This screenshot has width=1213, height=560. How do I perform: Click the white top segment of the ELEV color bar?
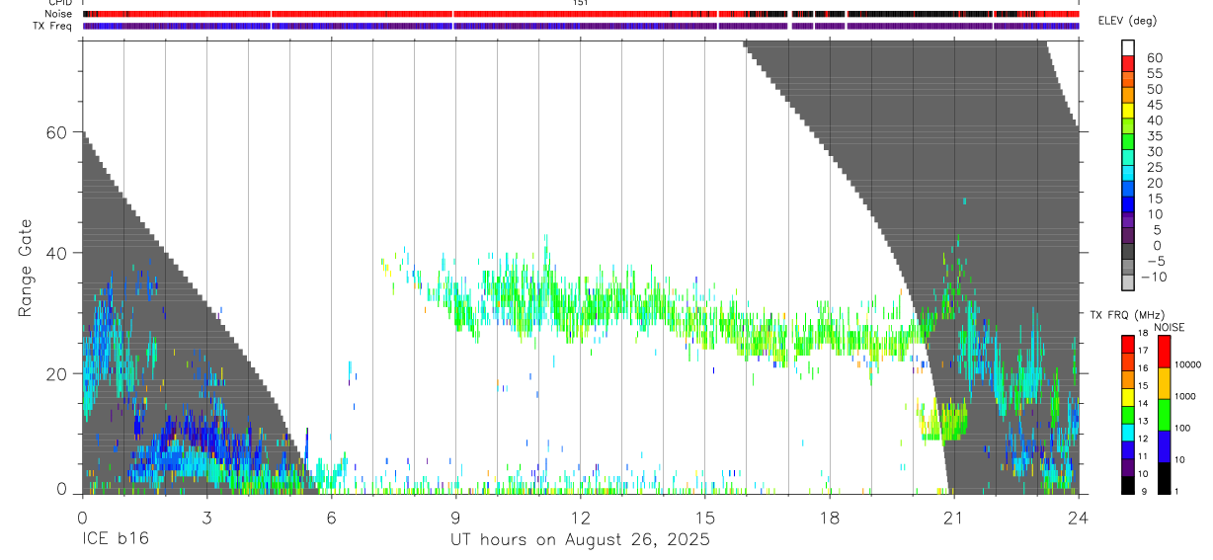point(1128,46)
